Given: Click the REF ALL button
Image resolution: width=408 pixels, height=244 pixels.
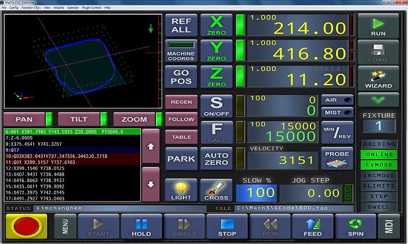Looking at the screenshot, I should (x=181, y=25).
